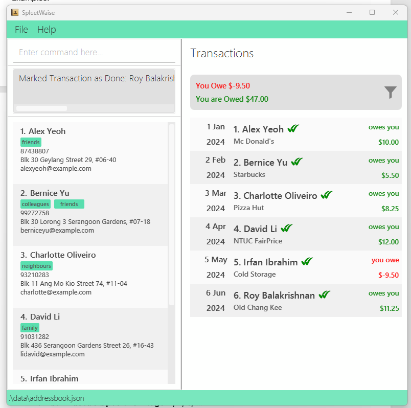This screenshot has width=411, height=408.
Task: Open the Help menu
Action: (47, 29)
